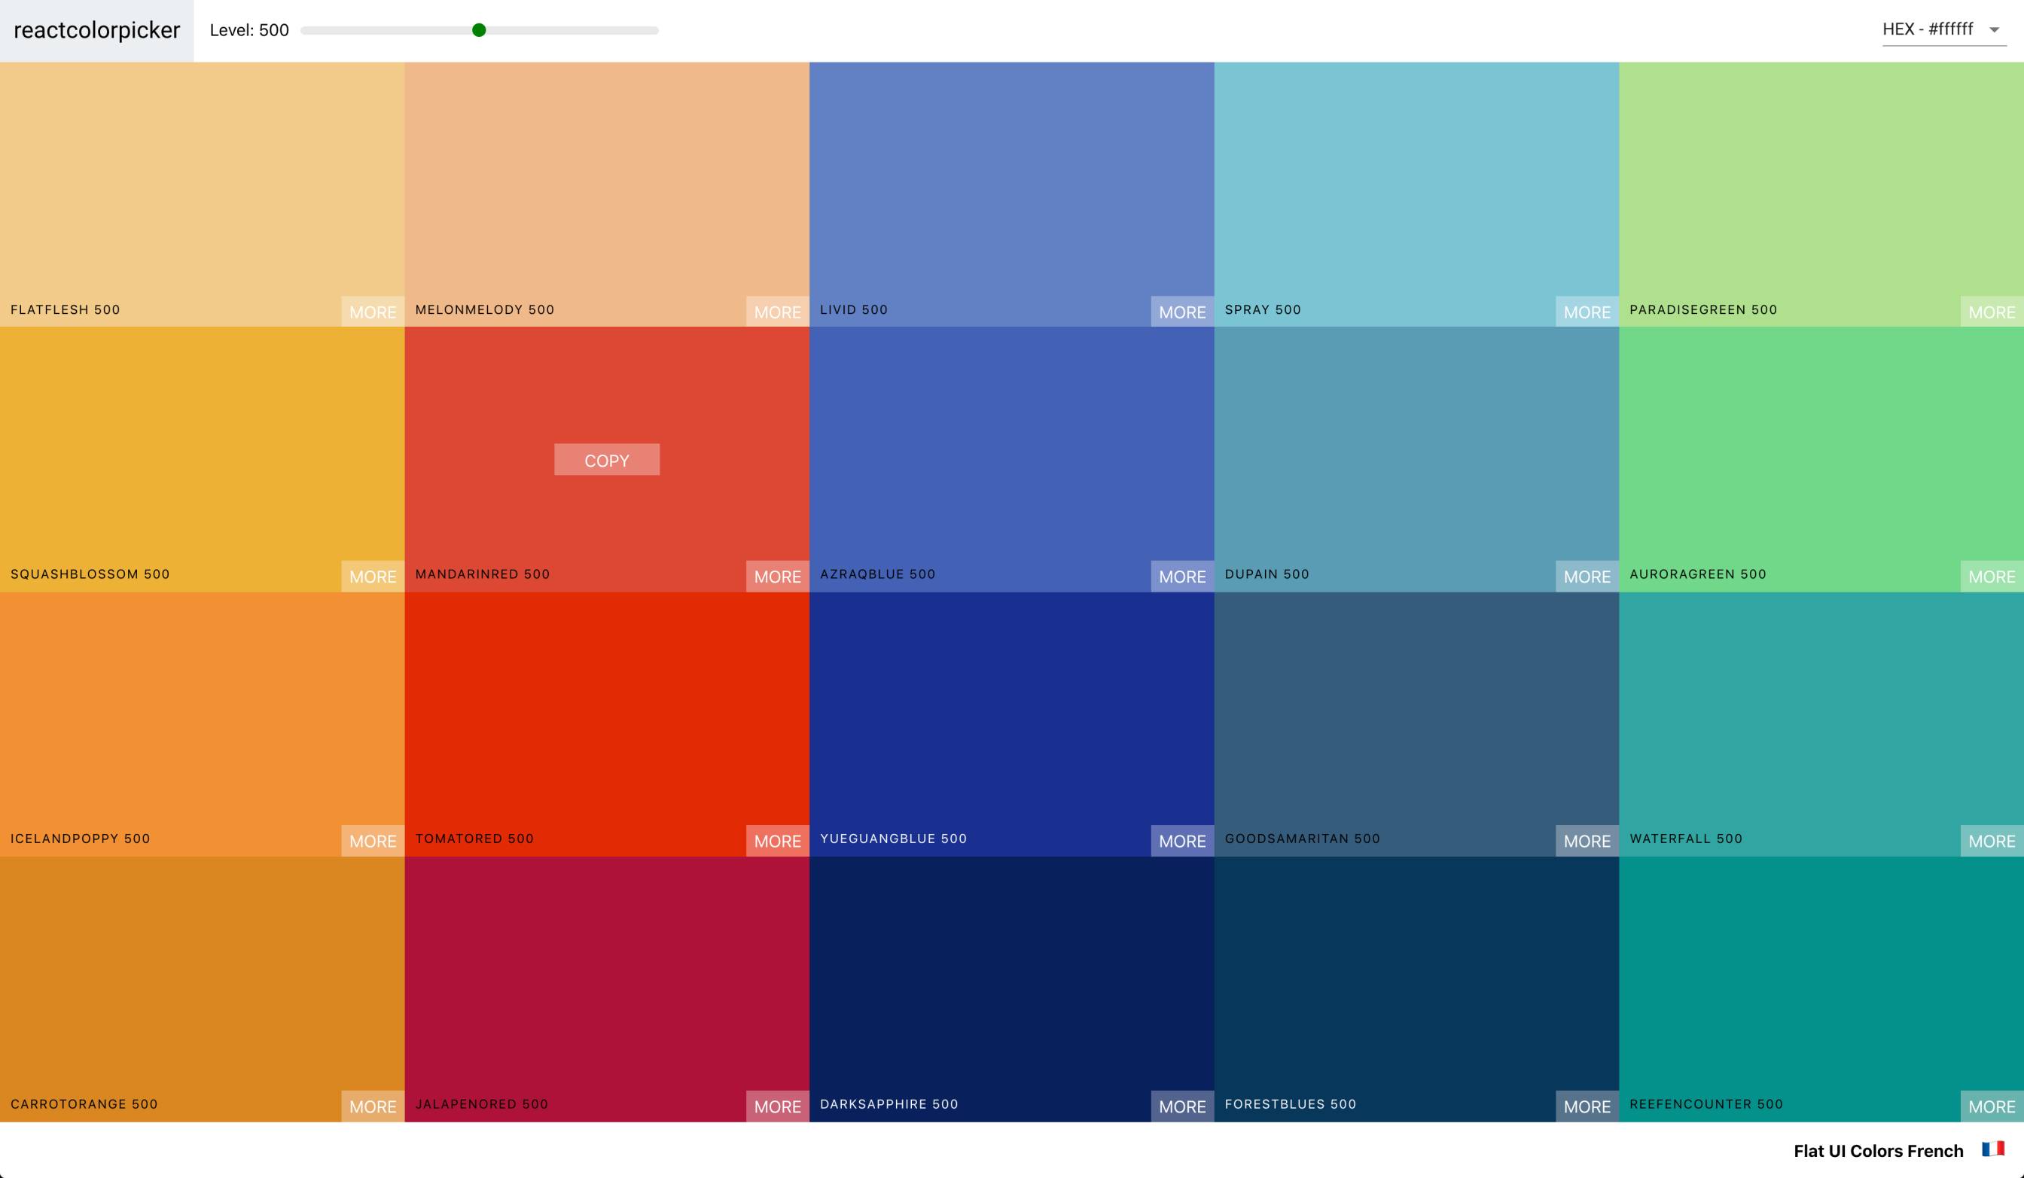Viewport: 2024px width, 1178px height.
Task: Click MORE on the FlatFlesh 500 swatch
Action: pos(373,312)
